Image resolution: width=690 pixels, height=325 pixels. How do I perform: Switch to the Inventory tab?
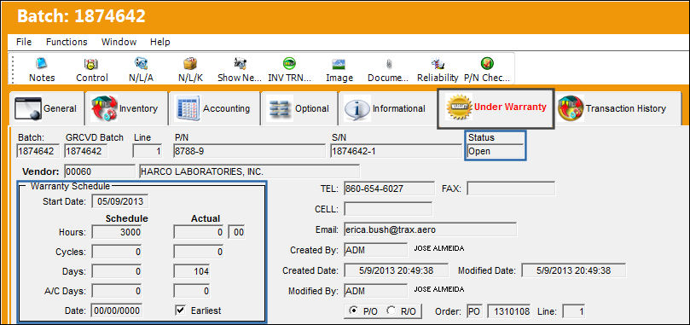[126, 108]
